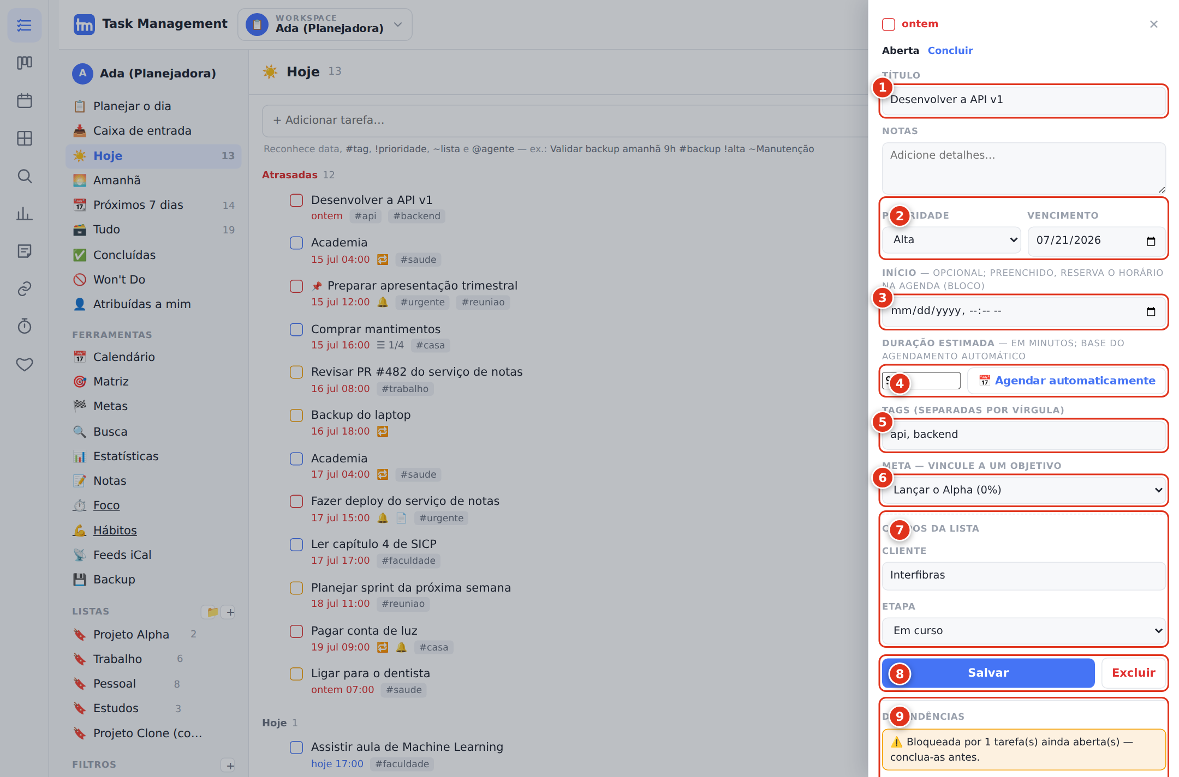
Task: Click the subtask 1/4 indicator on Comprar mantimentos
Action: 390,345
